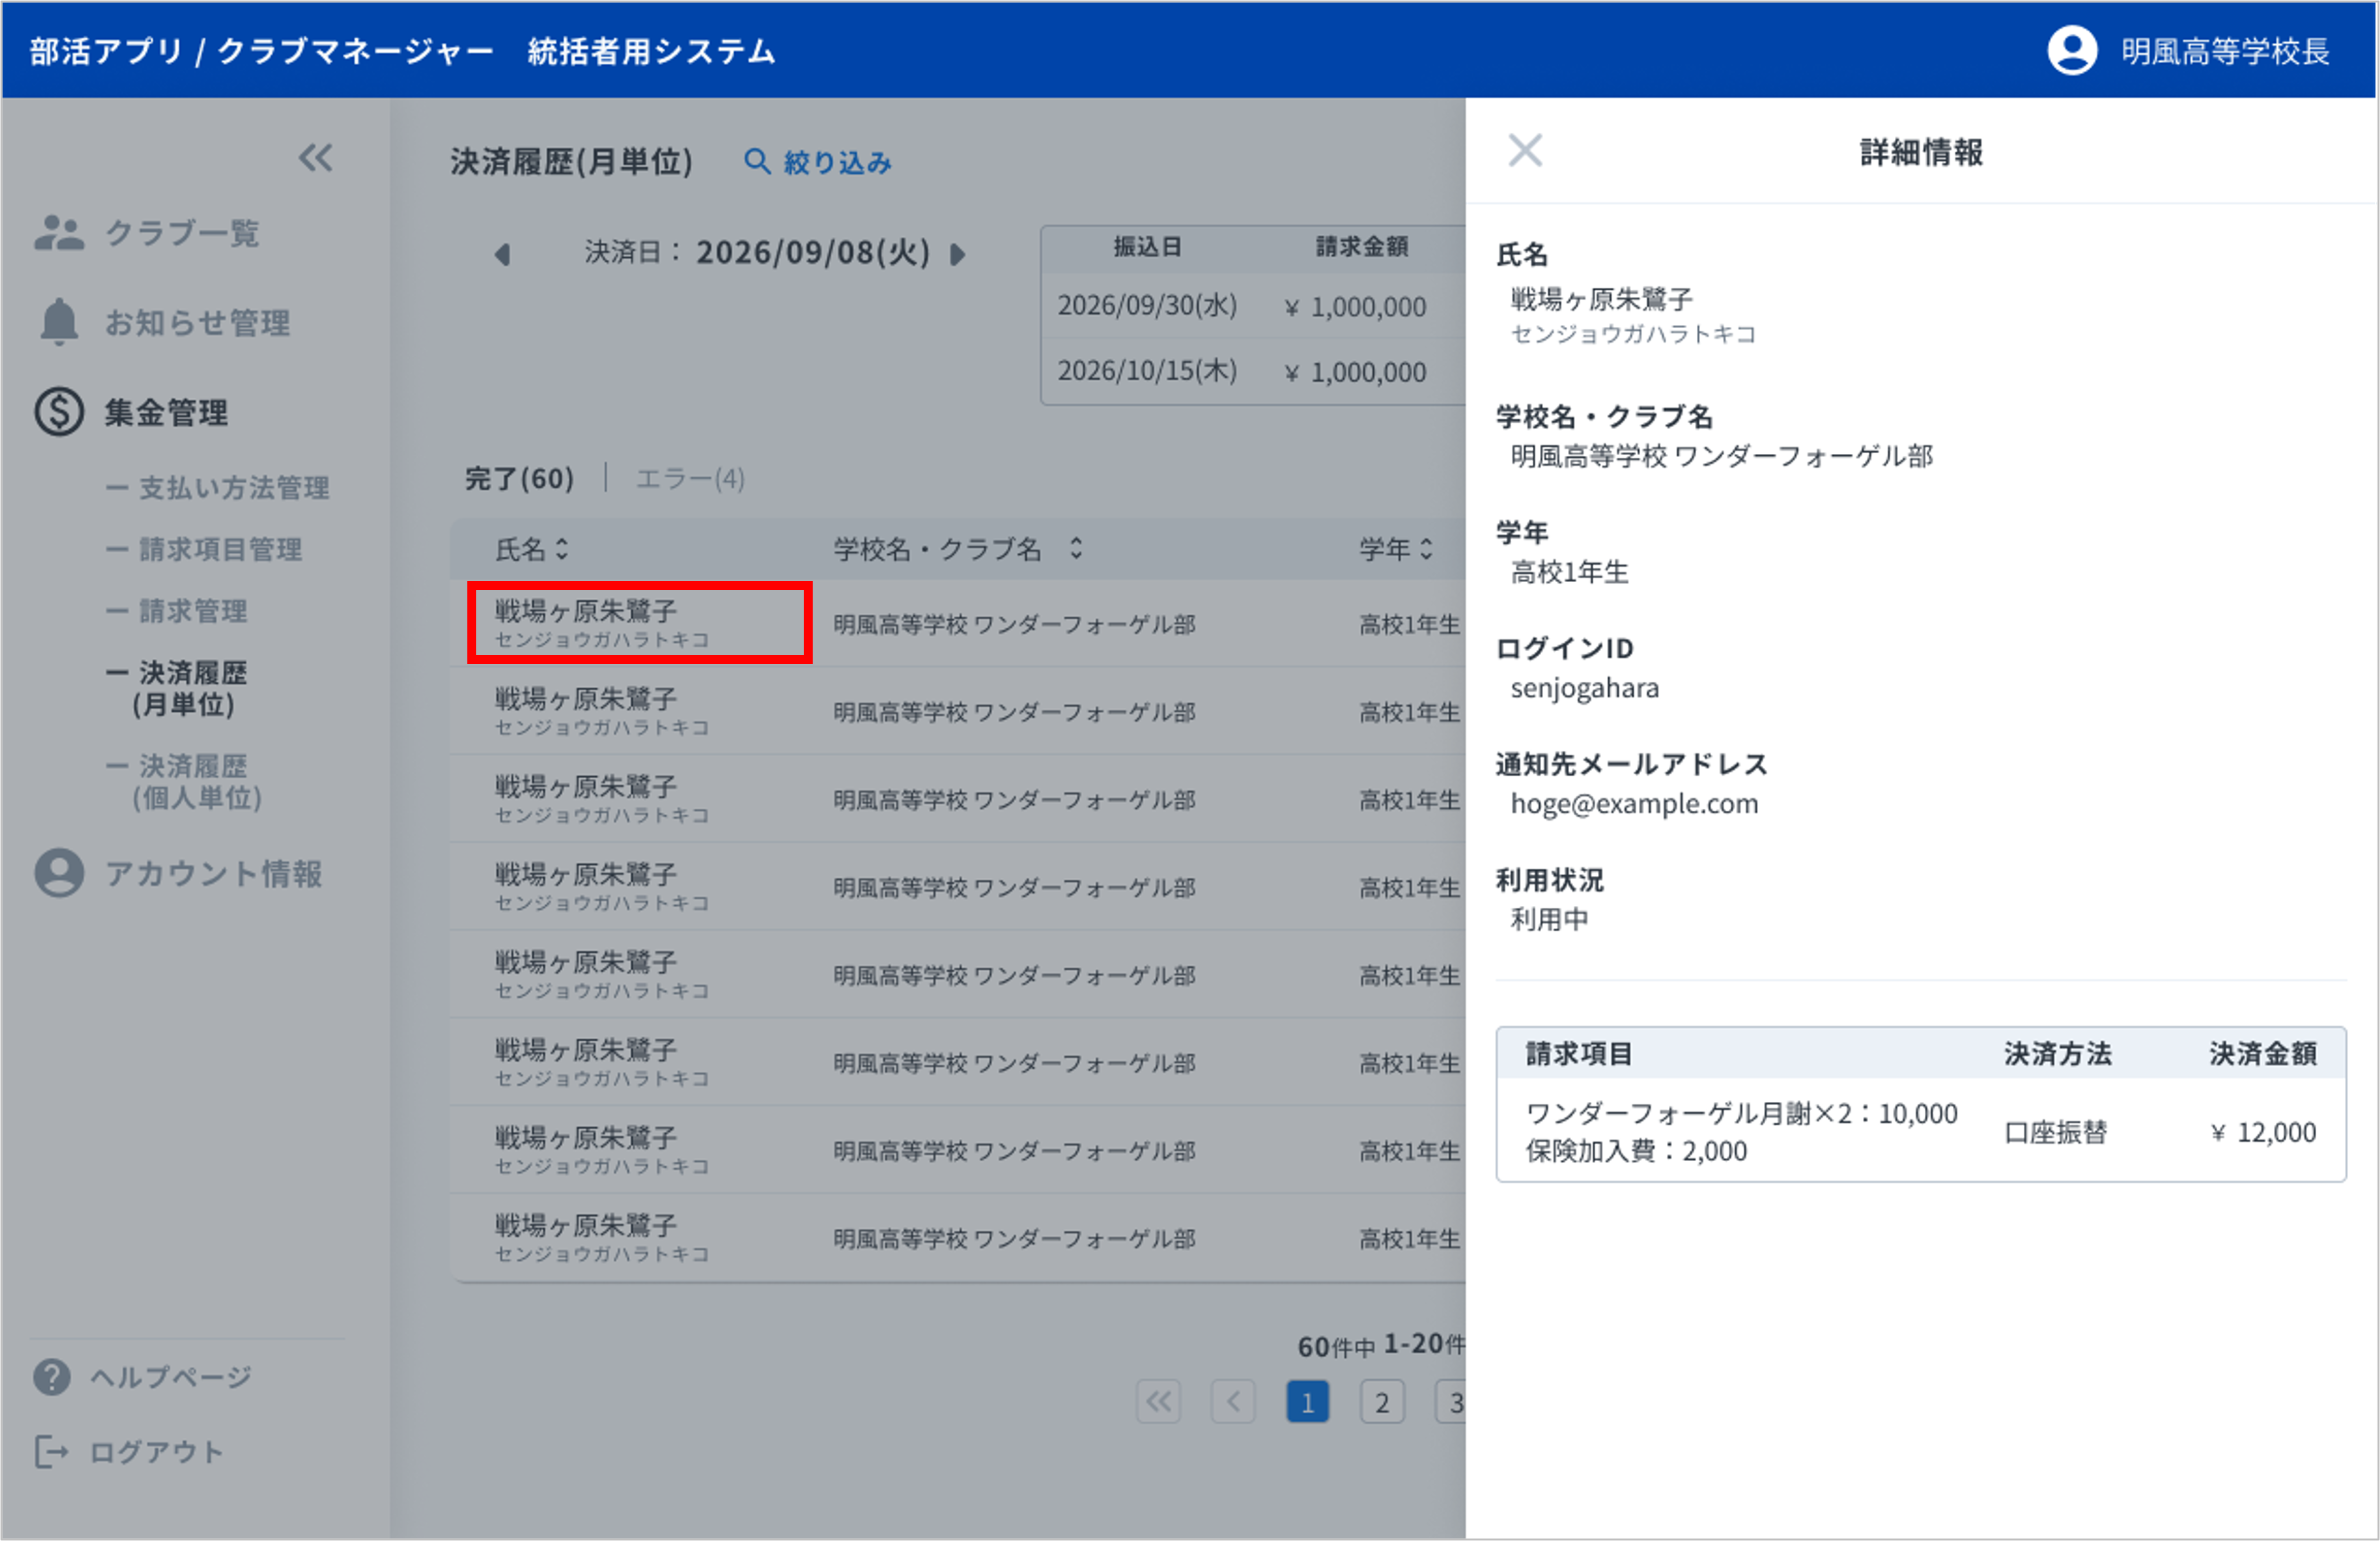
Task: Click 2026/10/15(木) transfer date row
Action: click(1253, 371)
